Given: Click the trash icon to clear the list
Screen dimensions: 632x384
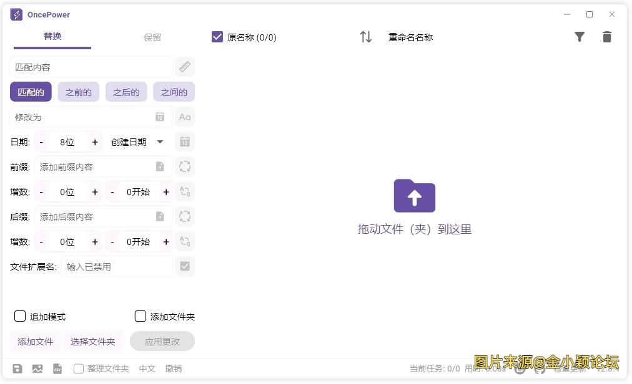Looking at the screenshot, I should tap(607, 37).
